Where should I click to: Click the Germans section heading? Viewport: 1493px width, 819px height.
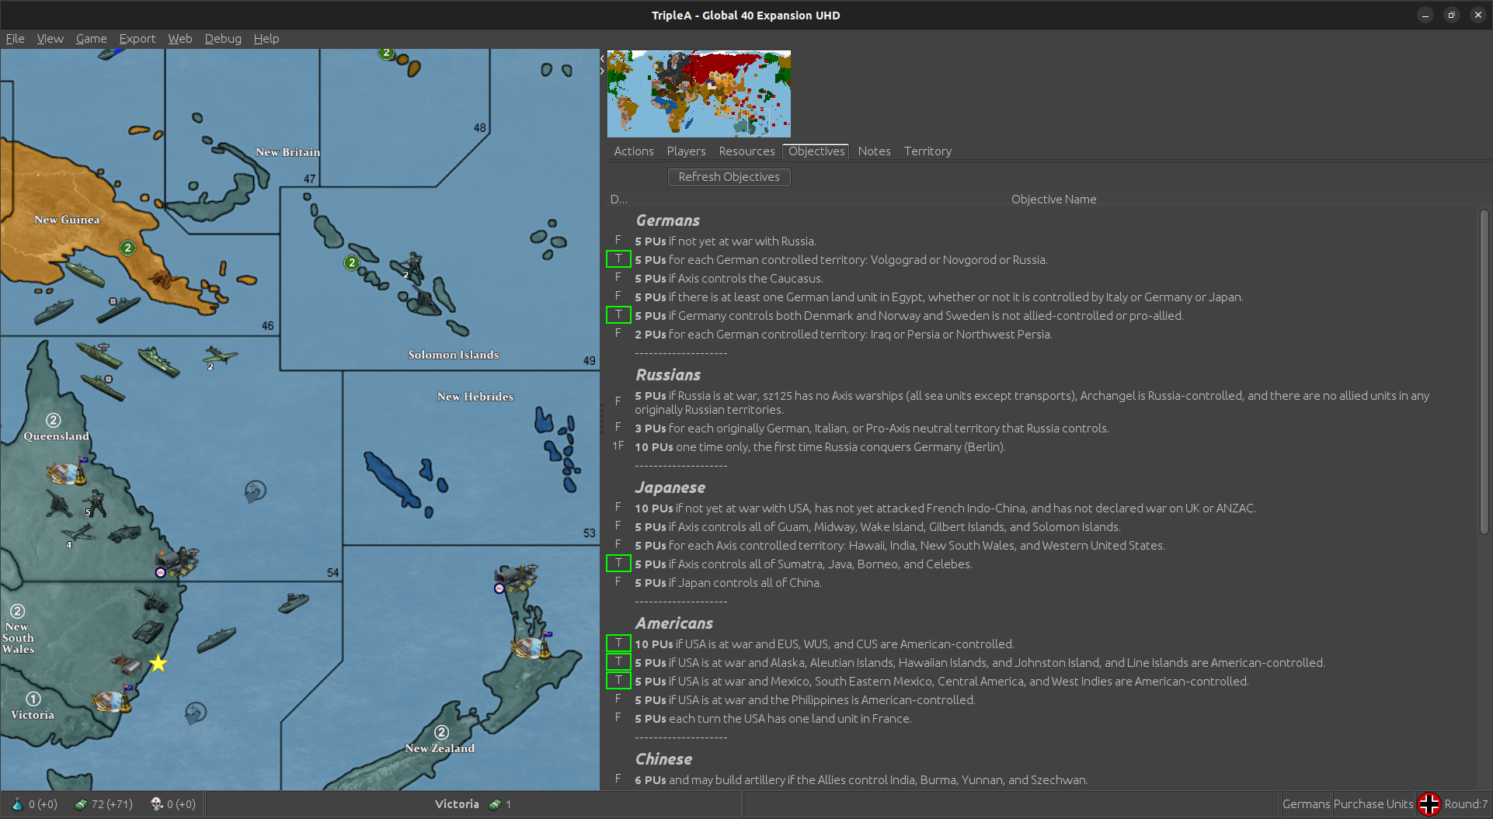pos(667,221)
